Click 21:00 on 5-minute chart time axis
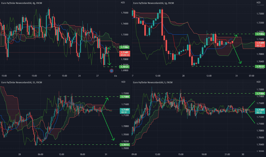The image size is (266, 157). click(227, 154)
